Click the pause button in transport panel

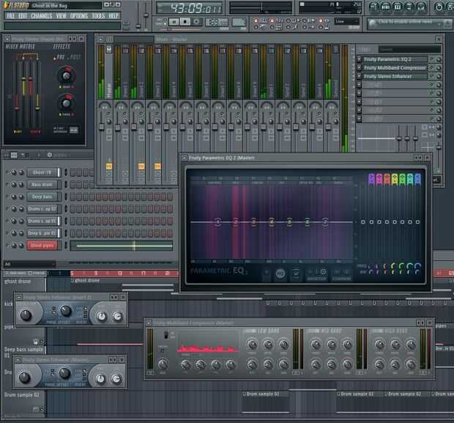(174, 22)
